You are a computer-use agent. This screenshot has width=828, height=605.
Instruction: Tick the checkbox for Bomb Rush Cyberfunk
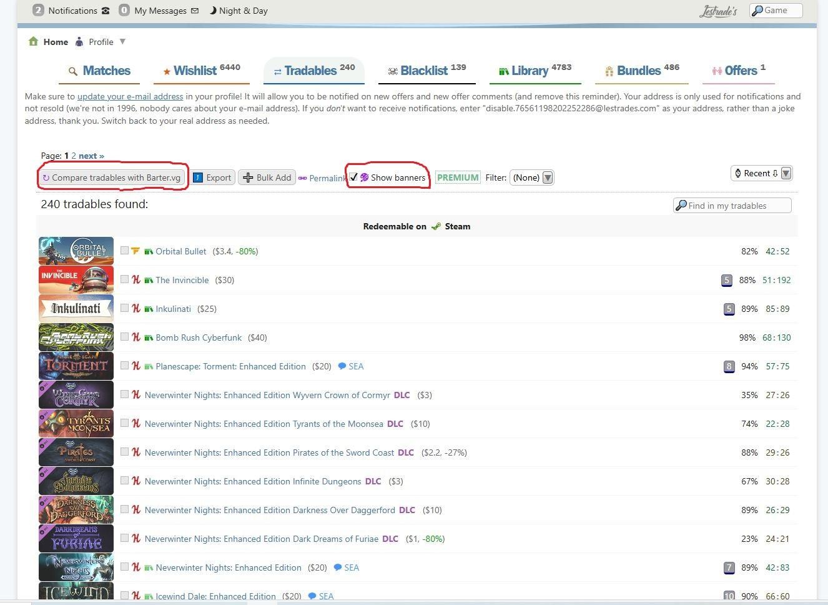point(125,337)
